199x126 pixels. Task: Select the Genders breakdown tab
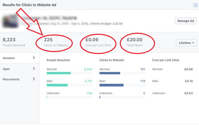pyautogui.click(x=20, y=58)
